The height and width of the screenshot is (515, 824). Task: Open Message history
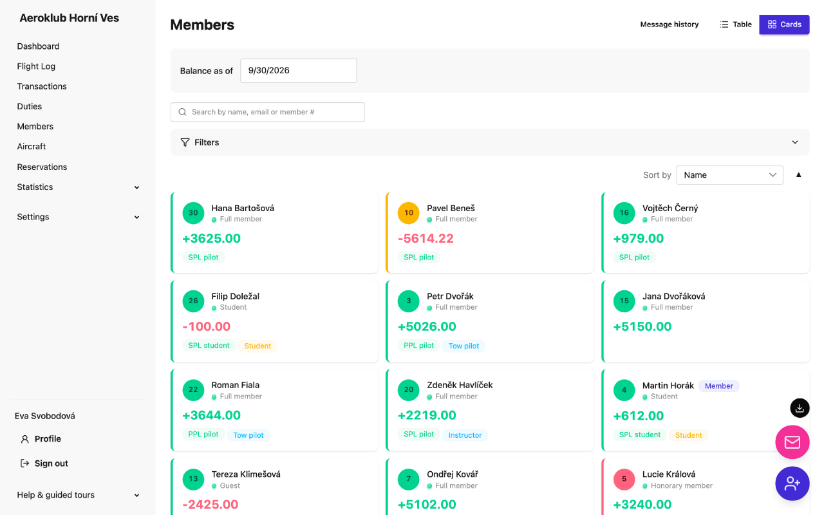coord(669,24)
